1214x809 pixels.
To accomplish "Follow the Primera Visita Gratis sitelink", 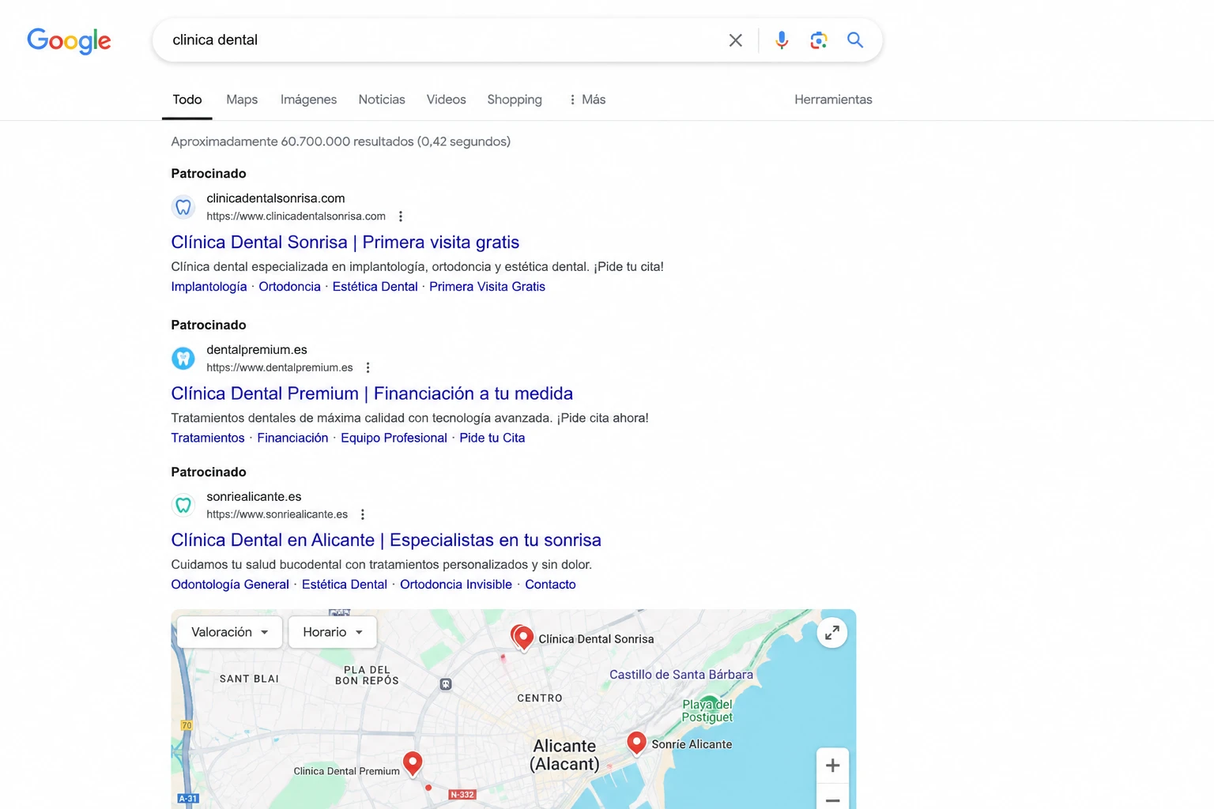I will [x=487, y=287].
